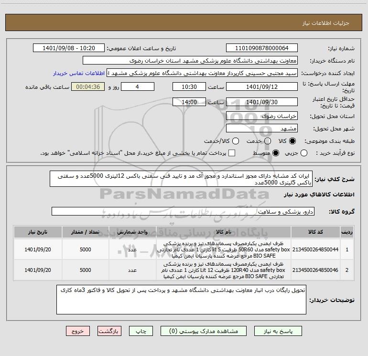This screenshot has width=368, height=356.
Task: Click unit عدد in row 1
Action: pyautogui.click(x=132, y=249)
